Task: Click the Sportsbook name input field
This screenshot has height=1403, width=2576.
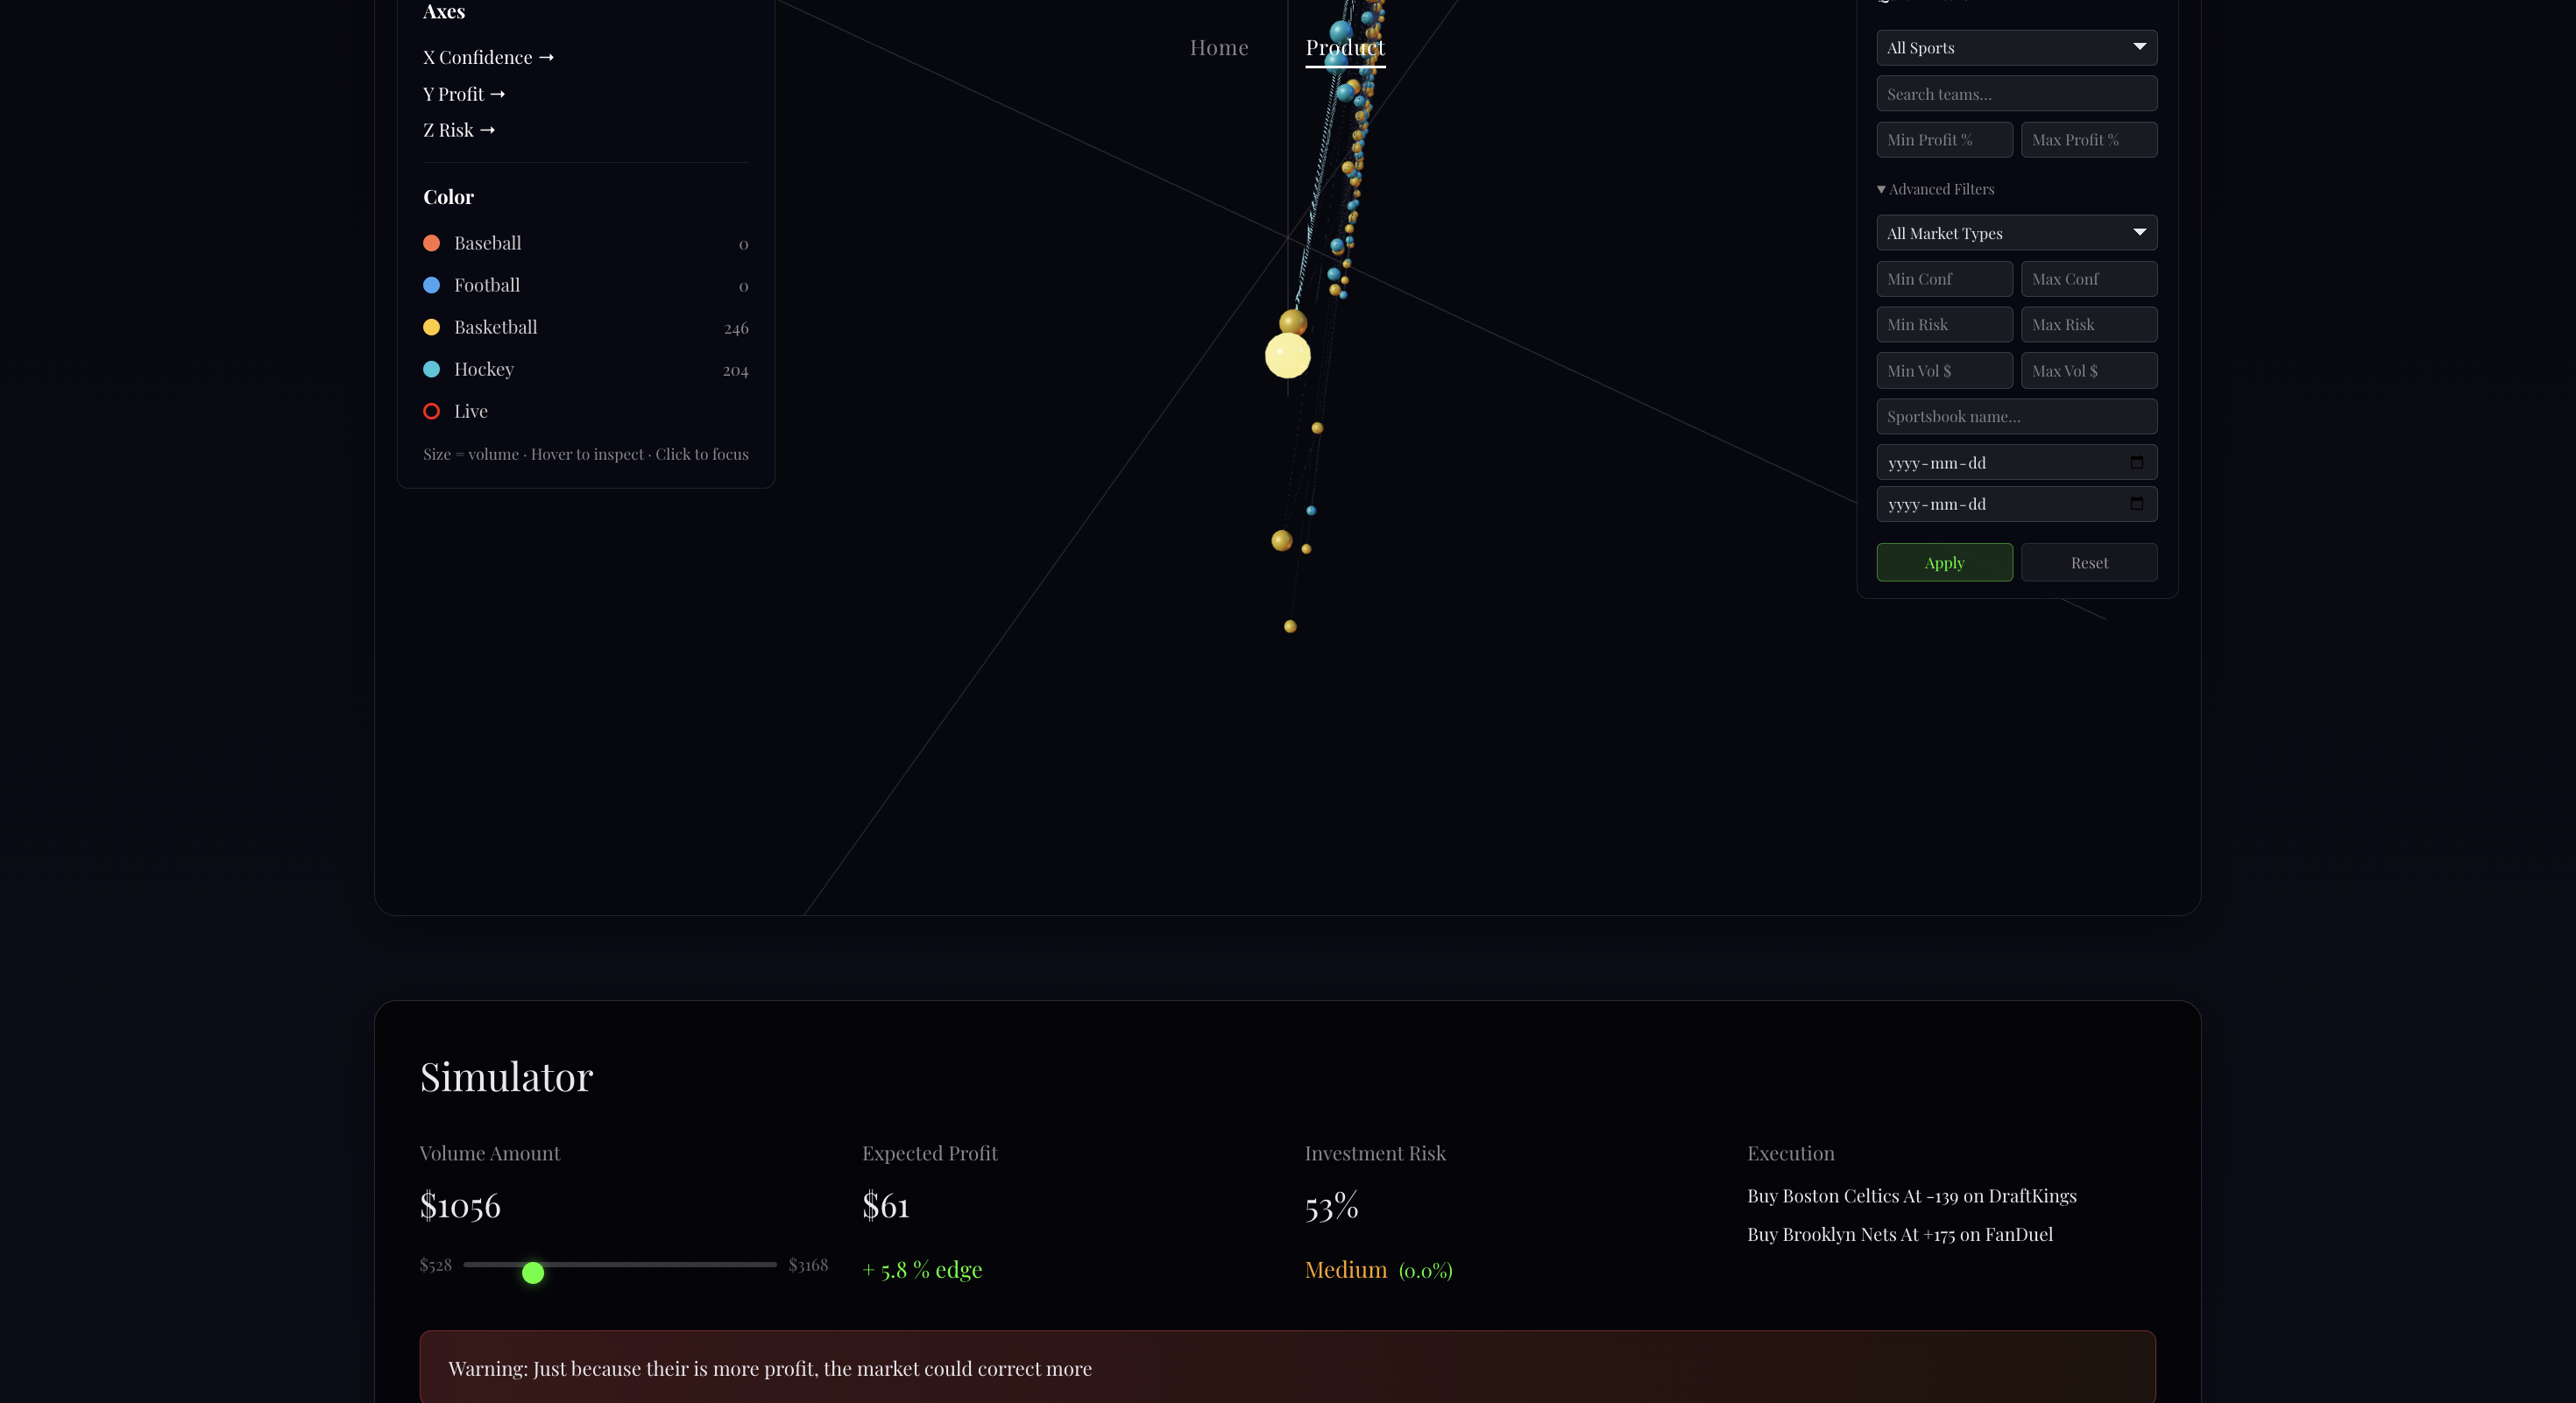Action: [x=2015, y=417]
